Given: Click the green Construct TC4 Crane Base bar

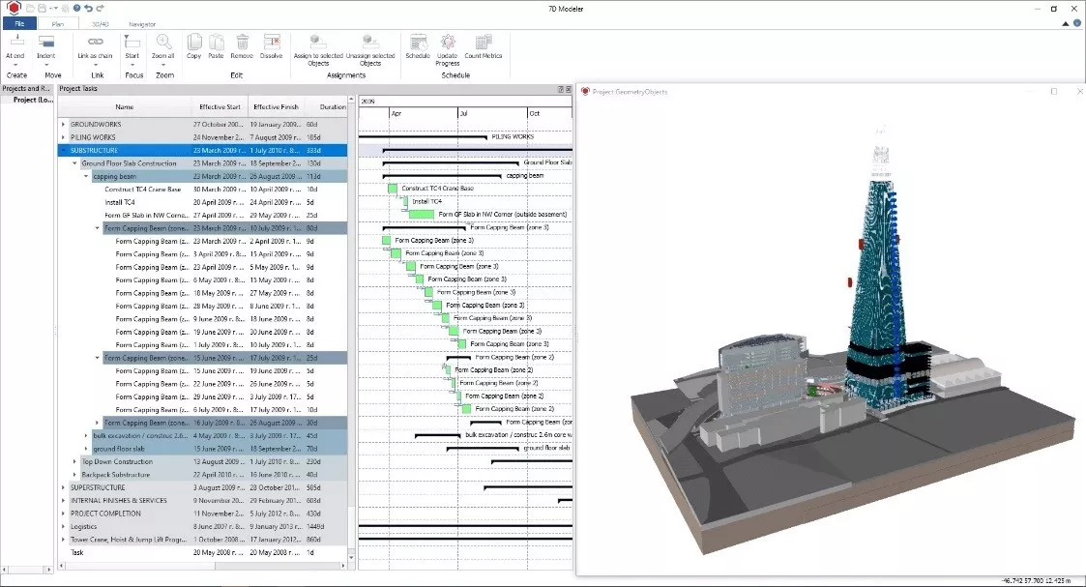Looking at the screenshot, I should click(393, 189).
